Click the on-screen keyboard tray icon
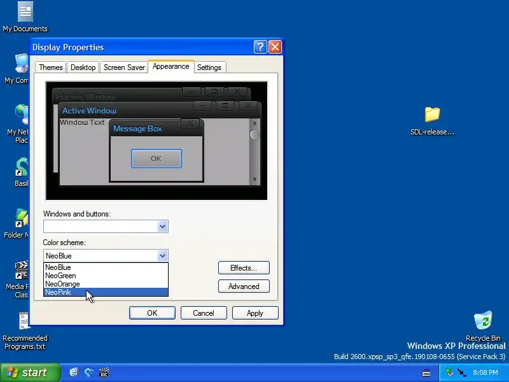 426,373
